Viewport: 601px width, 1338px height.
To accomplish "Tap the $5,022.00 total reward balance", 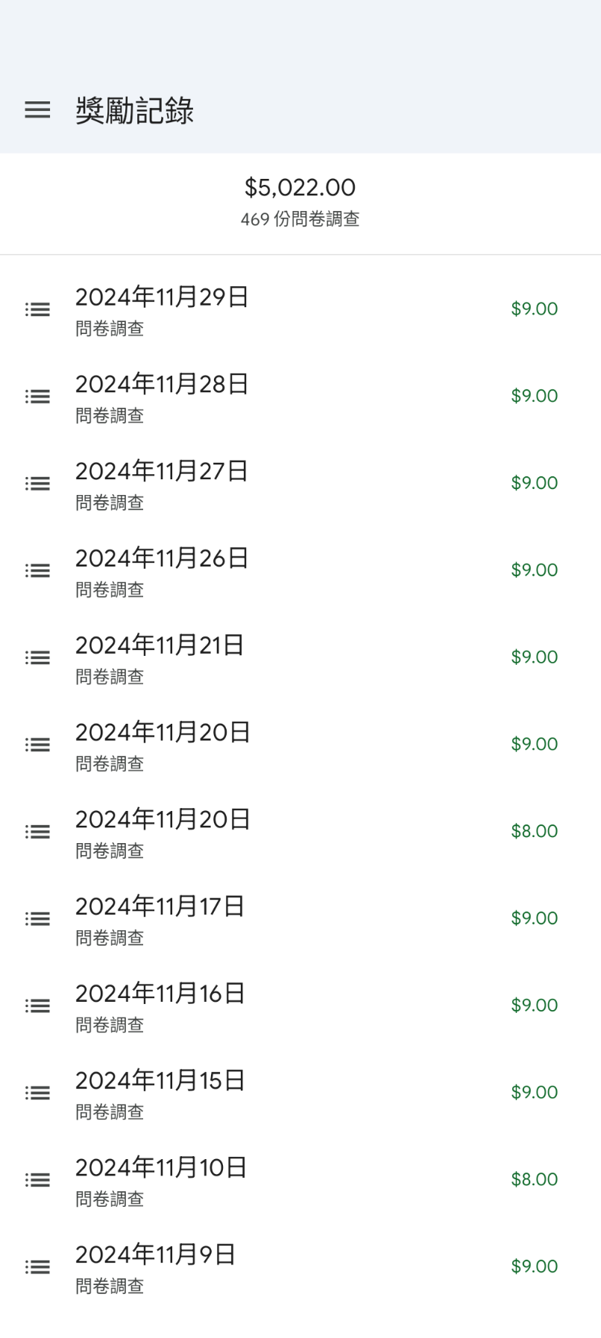I will [300, 187].
